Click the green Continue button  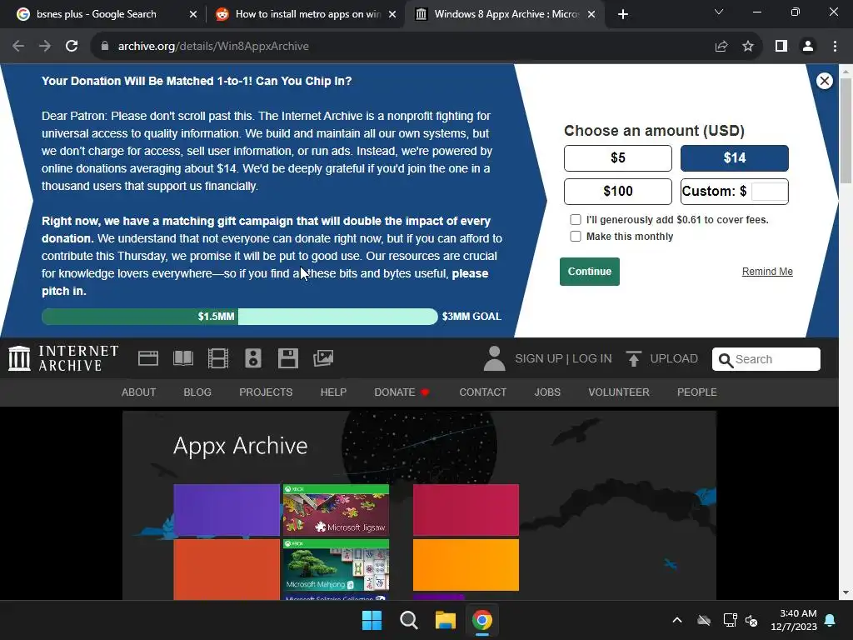click(x=590, y=272)
